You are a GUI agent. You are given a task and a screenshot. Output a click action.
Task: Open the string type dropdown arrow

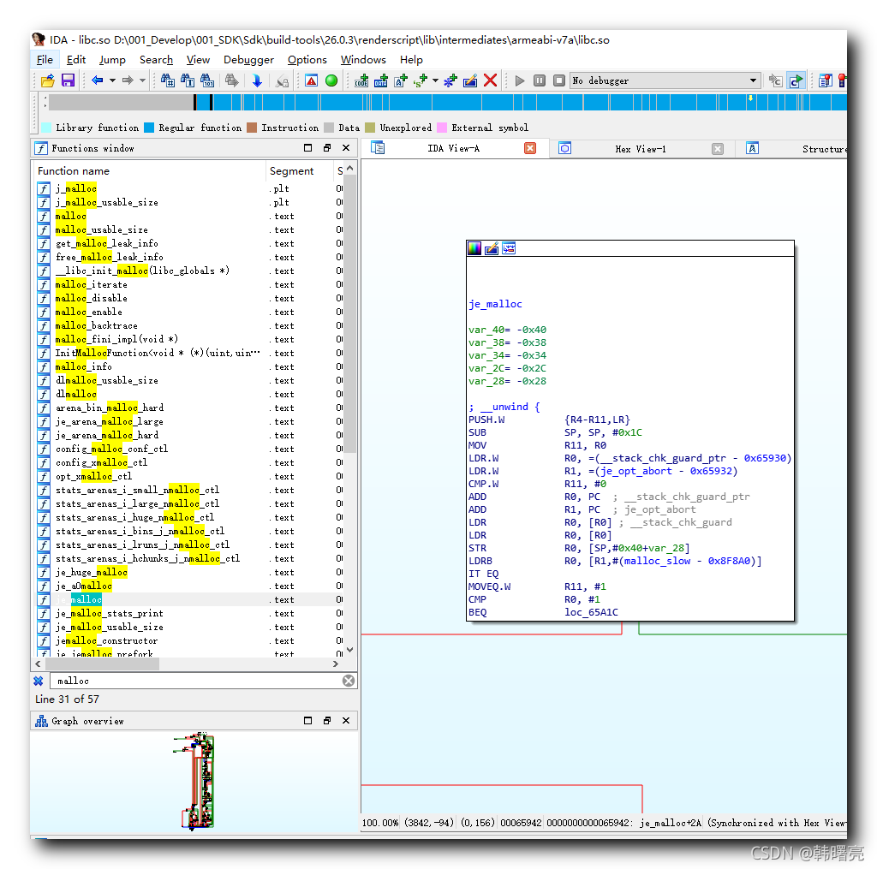pyautogui.click(x=435, y=80)
